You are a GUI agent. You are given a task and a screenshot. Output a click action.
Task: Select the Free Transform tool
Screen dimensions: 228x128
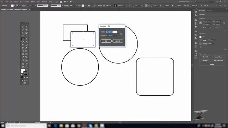pos(26,48)
